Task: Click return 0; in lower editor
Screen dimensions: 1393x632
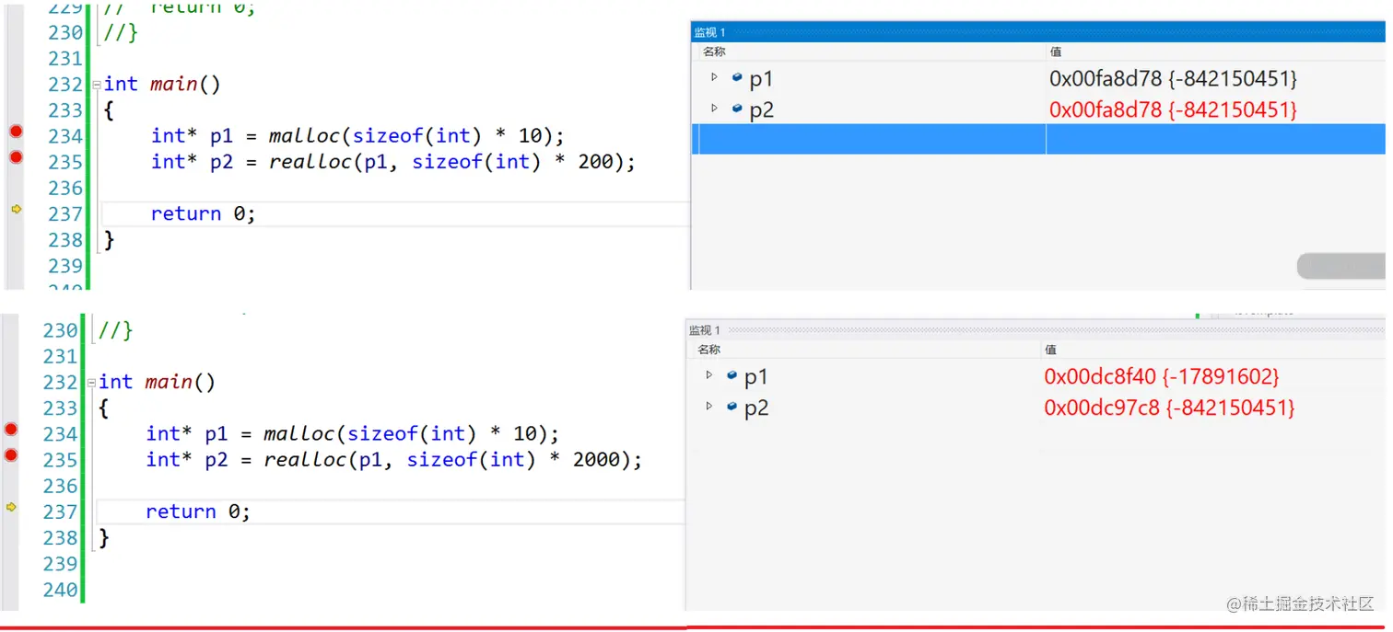Action: 197,511
